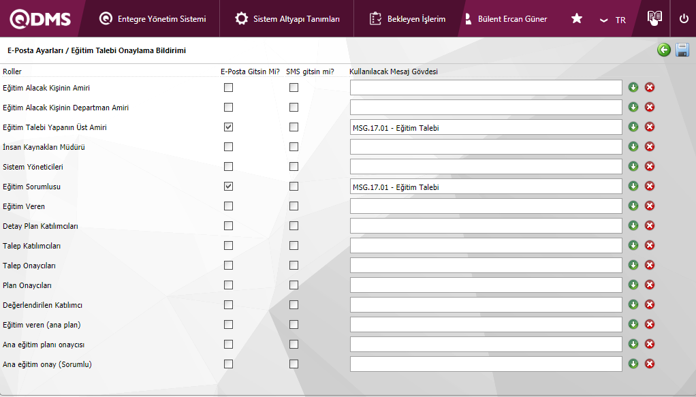Open the TR language dropdown

point(613,20)
